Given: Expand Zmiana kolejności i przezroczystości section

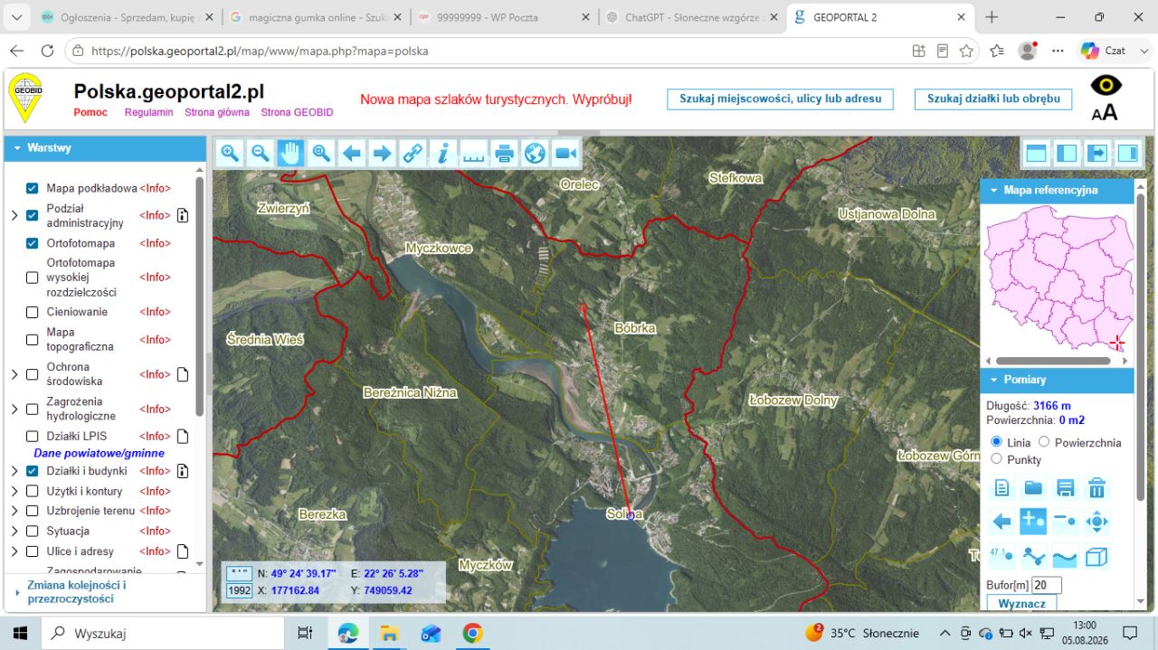Looking at the screenshot, I should (105, 592).
